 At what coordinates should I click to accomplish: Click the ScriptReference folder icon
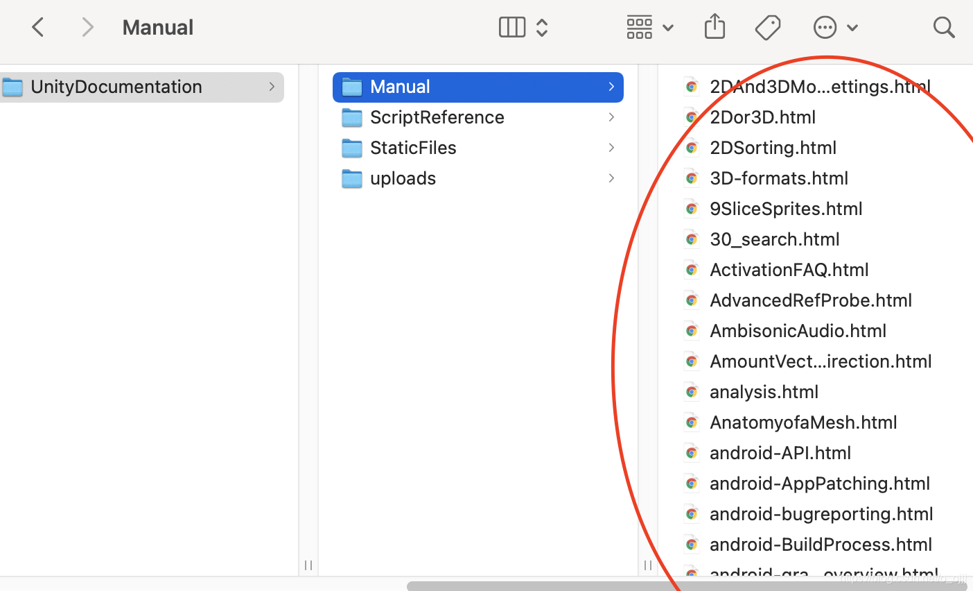point(352,117)
